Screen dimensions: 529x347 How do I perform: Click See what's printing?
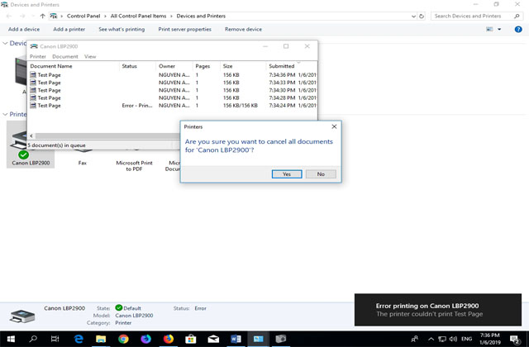(x=122, y=30)
